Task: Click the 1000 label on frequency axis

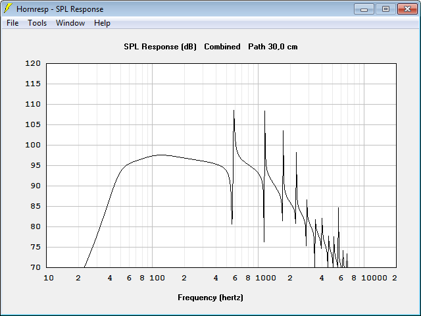Action: click(x=266, y=278)
